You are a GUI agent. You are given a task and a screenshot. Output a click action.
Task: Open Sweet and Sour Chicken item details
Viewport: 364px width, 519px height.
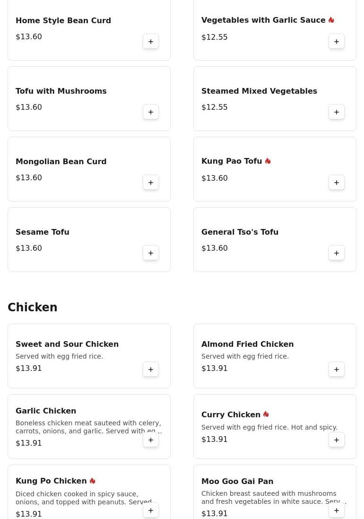[x=67, y=344]
